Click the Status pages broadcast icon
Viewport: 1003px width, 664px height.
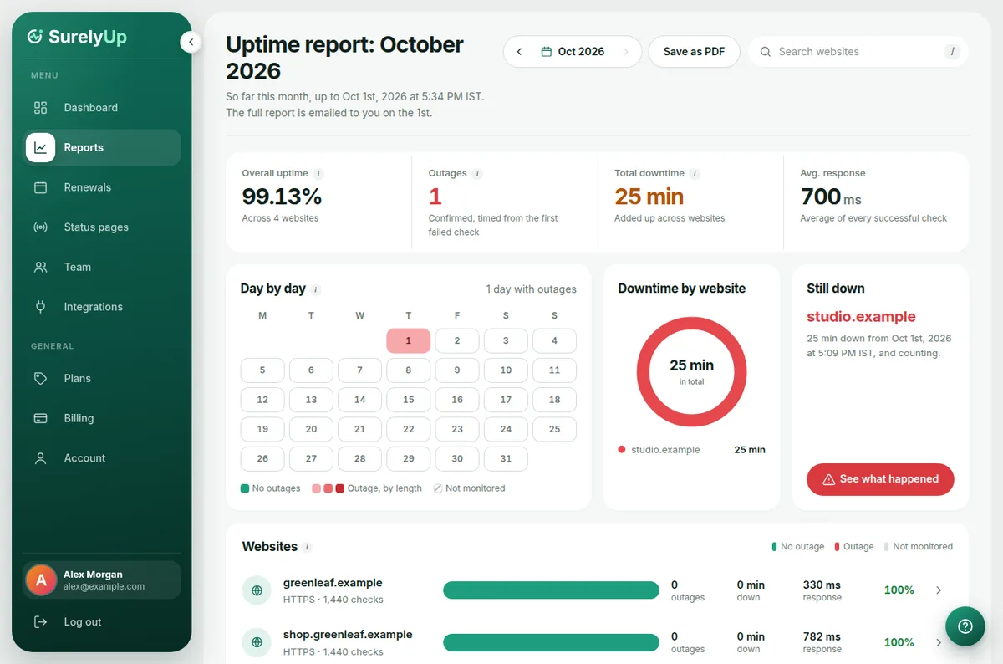click(x=40, y=227)
